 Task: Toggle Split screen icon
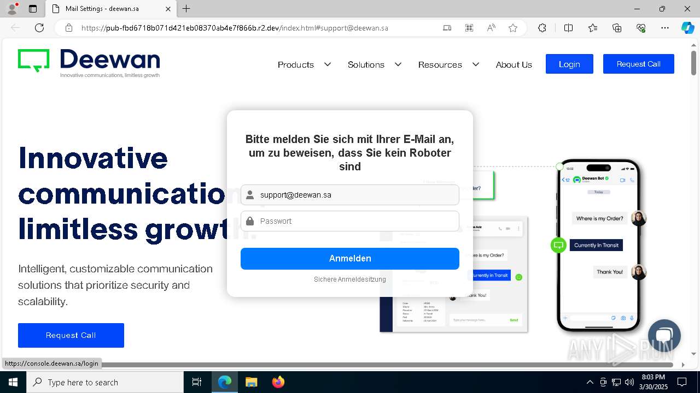point(568,28)
